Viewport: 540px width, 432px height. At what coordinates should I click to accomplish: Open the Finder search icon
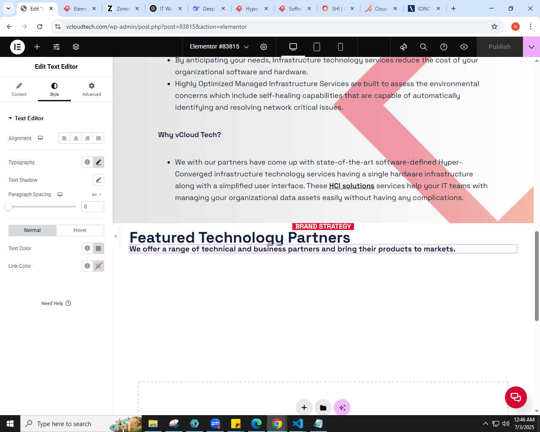tap(424, 47)
